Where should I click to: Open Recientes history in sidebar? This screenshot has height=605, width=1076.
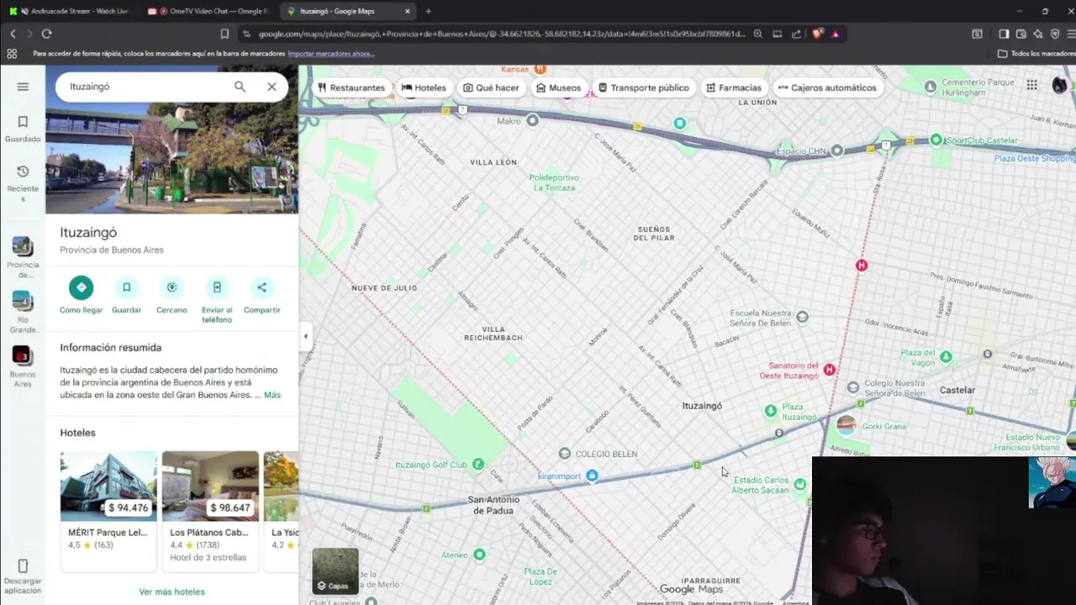pos(23,183)
